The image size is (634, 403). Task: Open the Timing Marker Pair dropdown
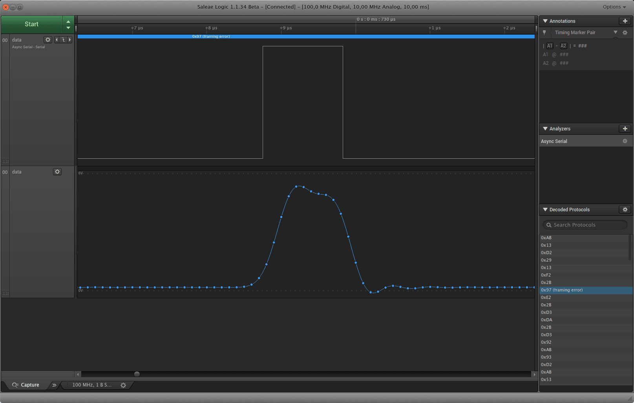tap(615, 32)
